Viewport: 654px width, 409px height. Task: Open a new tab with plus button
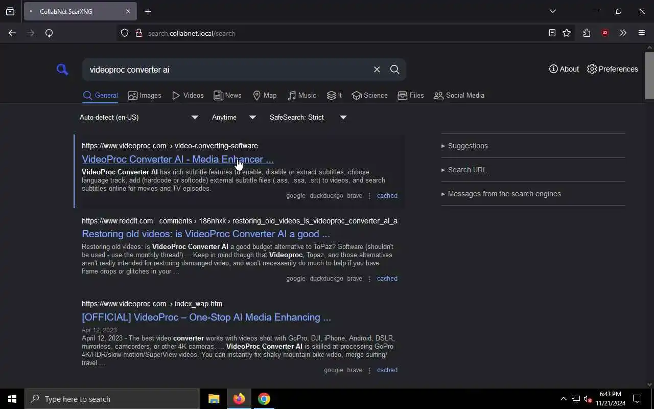[148, 12]
